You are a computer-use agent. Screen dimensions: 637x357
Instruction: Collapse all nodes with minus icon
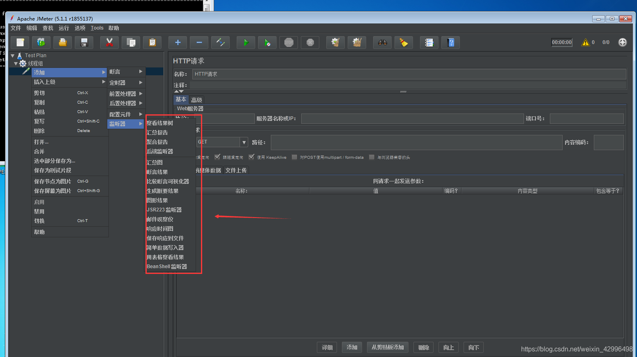pos(199,42)
